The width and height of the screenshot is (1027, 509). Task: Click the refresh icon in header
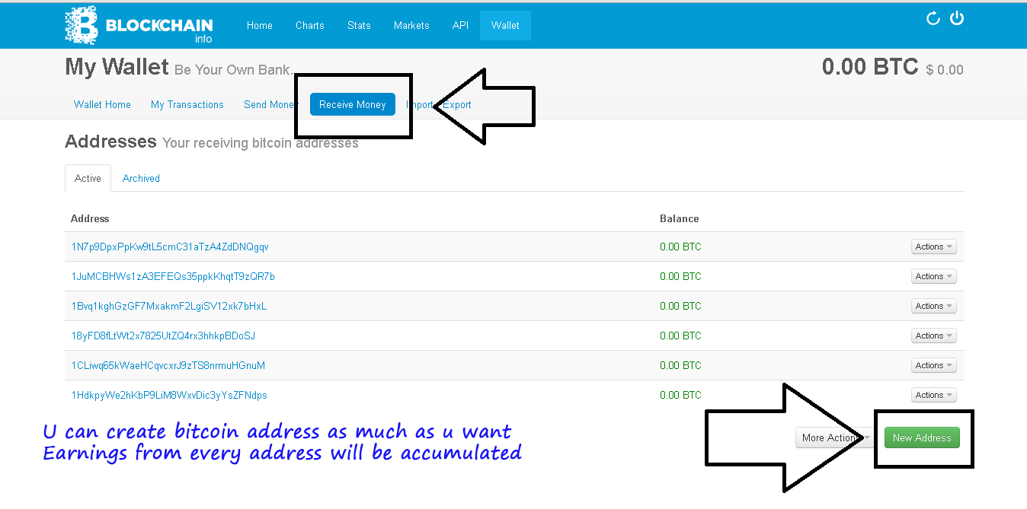933,19
